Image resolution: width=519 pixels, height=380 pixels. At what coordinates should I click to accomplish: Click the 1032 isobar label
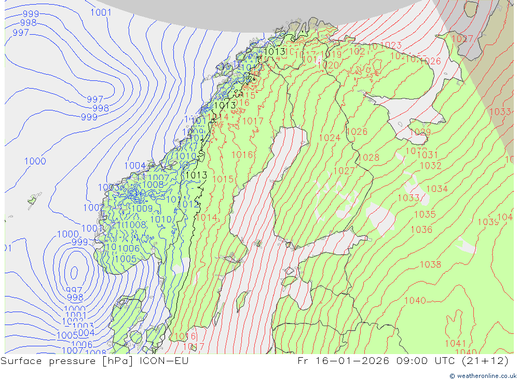430,165
